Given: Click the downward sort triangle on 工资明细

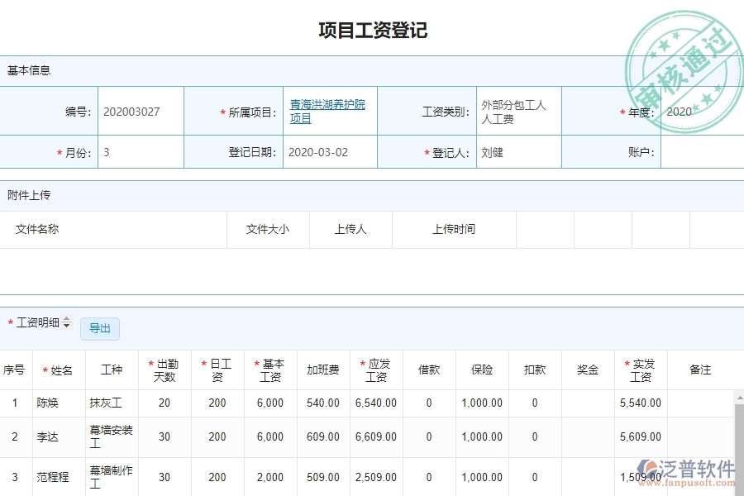Looking at the screenshot, I should [x=66, y=326].
